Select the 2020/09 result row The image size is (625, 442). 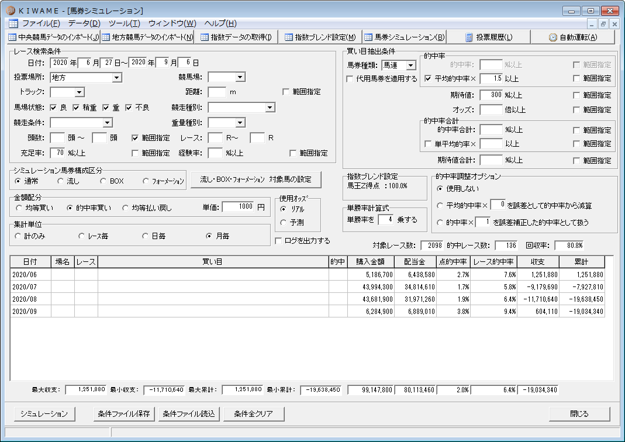pos(308,311)
